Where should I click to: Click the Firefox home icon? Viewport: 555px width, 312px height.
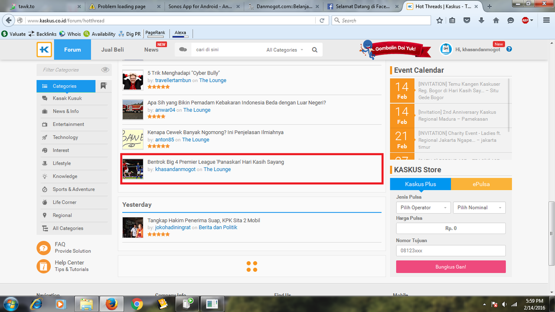[496, 20]
